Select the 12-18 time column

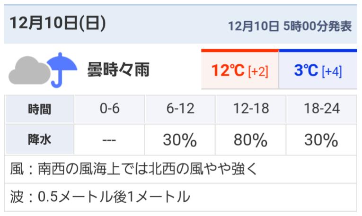coord(251,109)
